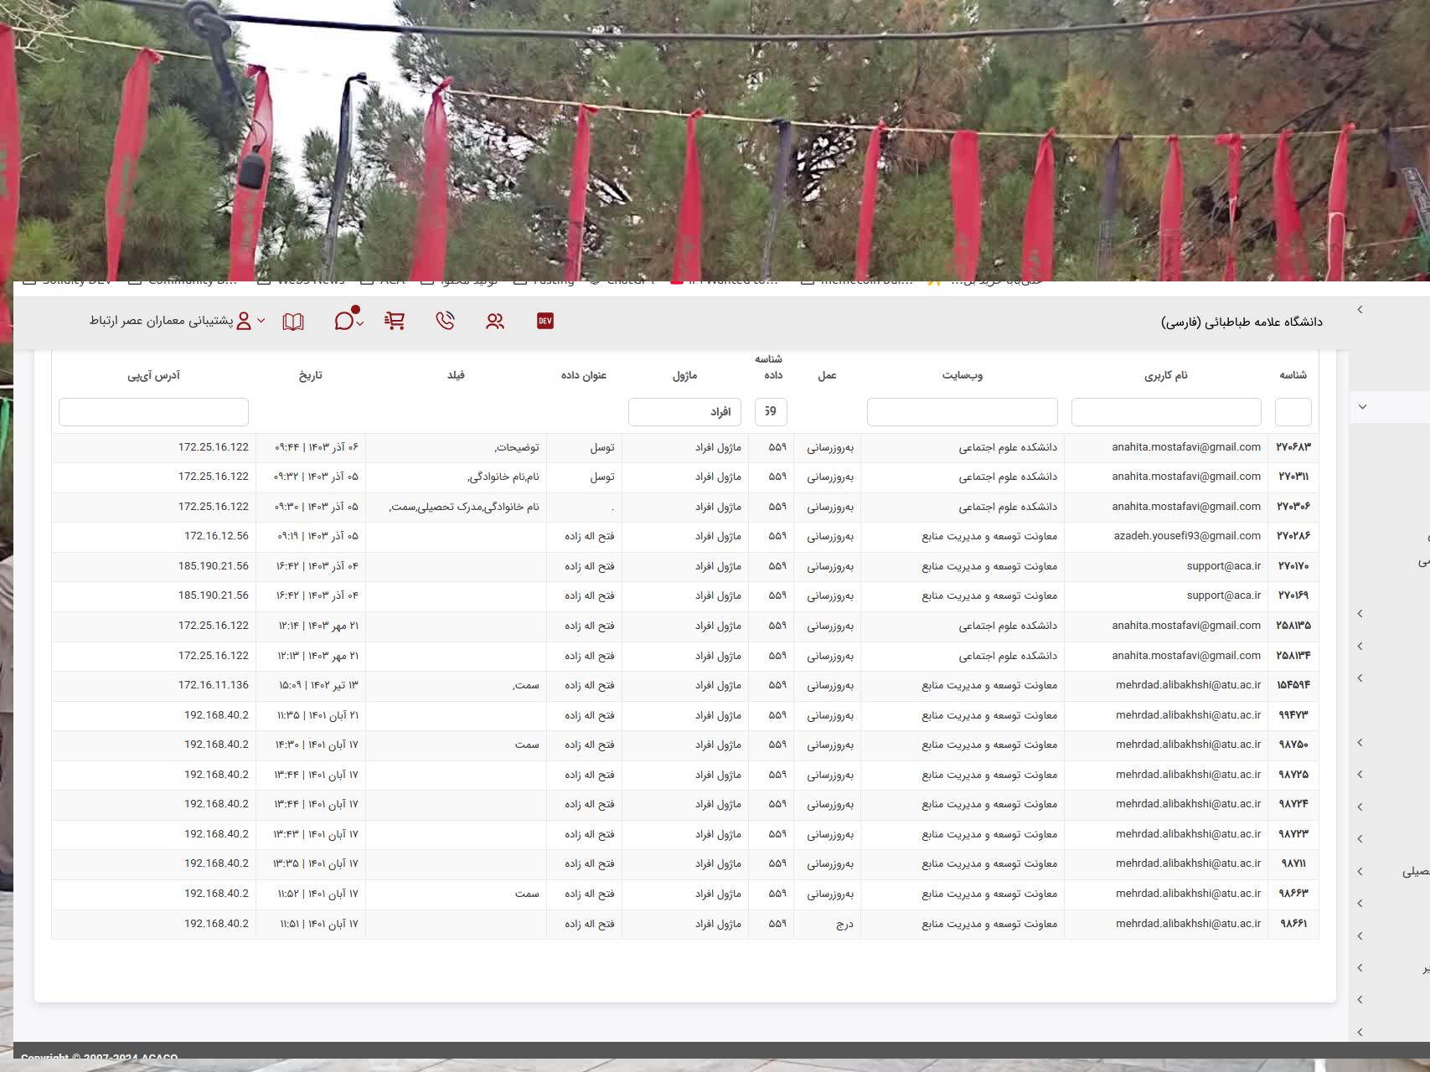Open the users group icon

point(495,321)
